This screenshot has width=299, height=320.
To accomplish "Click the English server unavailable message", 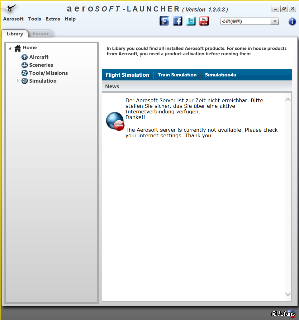I will pos(202,133).
